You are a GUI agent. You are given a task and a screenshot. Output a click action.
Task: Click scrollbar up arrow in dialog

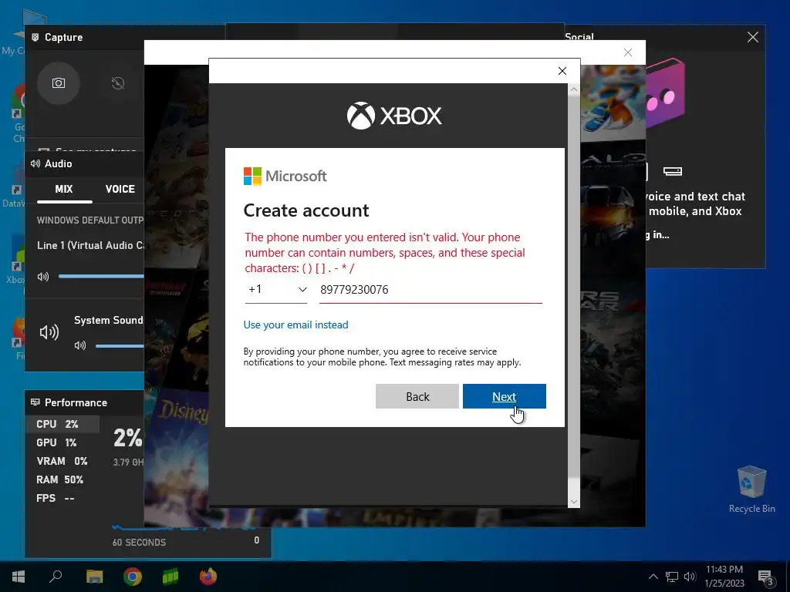coord(573,89)
